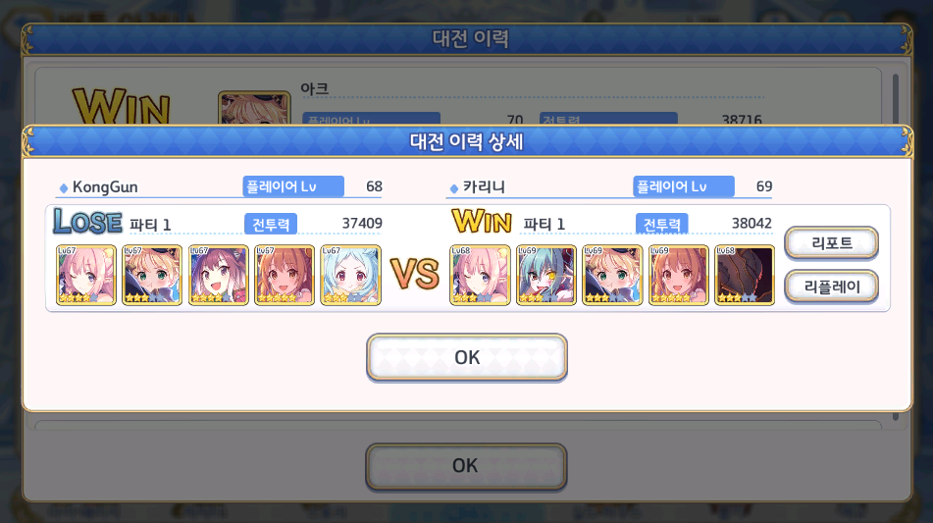Open the 리플레이 replay button

point(831,287)
